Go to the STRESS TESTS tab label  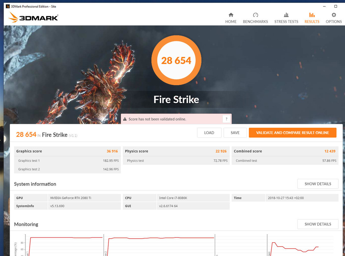coord(286,21)
